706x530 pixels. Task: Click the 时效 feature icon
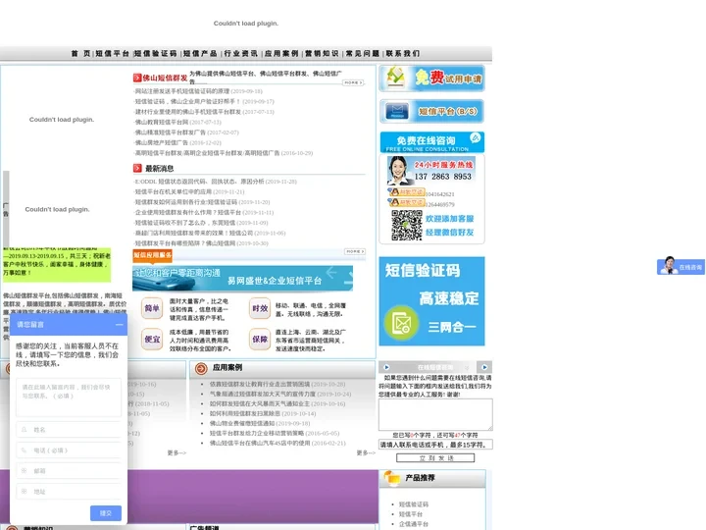coord(260,309)
